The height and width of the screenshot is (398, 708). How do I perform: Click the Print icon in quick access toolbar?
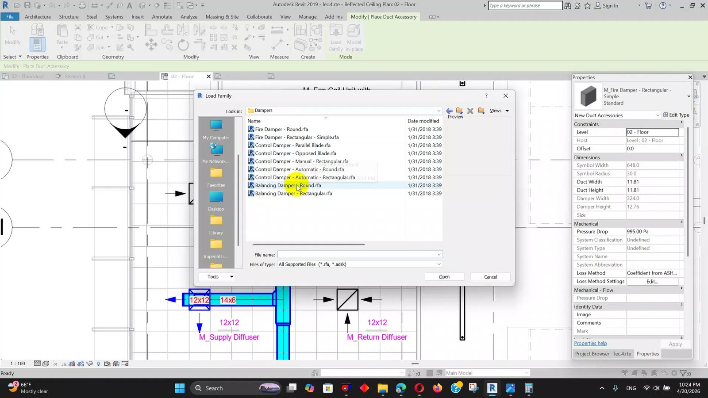pyautogui.click(x=82, y=5)
